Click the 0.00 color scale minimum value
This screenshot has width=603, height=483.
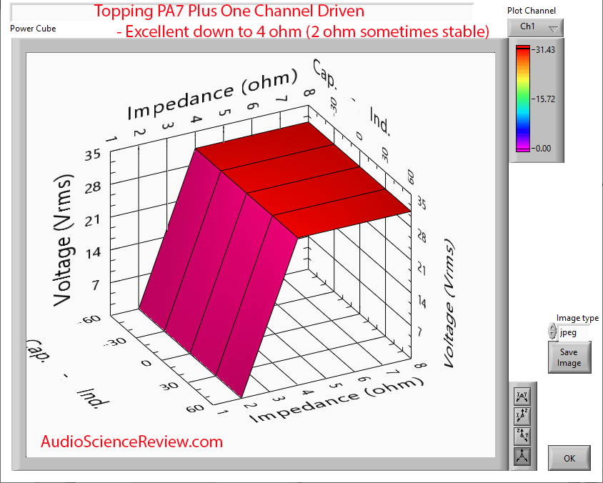point(544,149)
